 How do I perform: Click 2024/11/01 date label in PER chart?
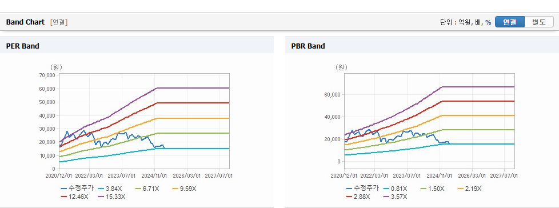click(x=154, y=175)
